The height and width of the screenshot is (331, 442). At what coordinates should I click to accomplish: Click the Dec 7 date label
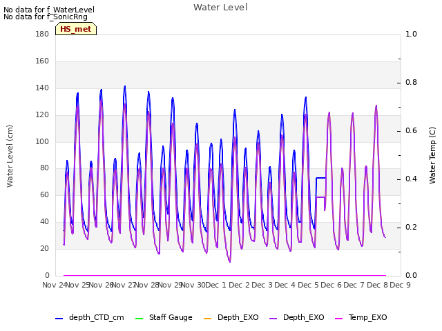(354, 285)
